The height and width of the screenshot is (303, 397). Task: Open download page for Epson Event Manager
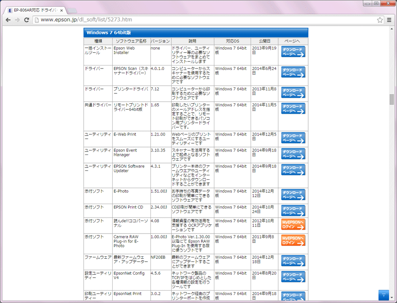click(x=293, y=154)
